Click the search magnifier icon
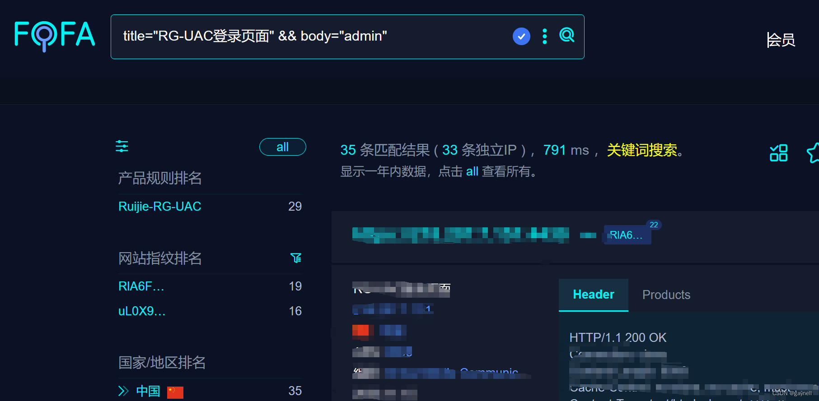The image size is (819, 401). [x=566, y=35]
